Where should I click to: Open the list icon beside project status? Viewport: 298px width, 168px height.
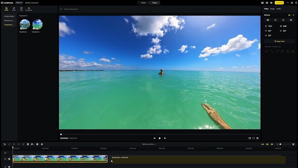(x=61, y=9)
